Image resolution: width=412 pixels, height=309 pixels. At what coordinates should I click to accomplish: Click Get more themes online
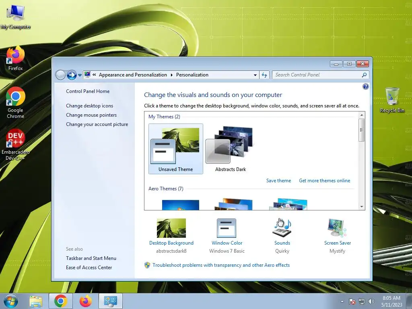point(325,181)
